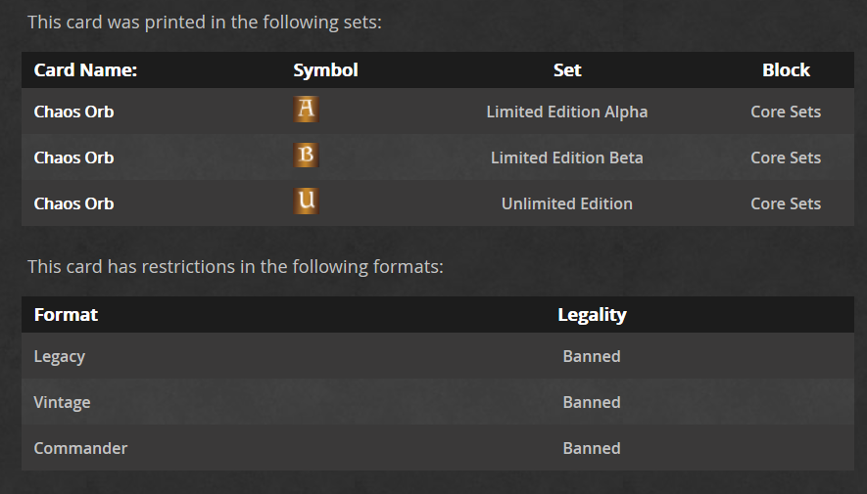Click the Beta set symbol icon
Image resolution: width=867 pixels, height=494 pixels.
coord(306,156)
